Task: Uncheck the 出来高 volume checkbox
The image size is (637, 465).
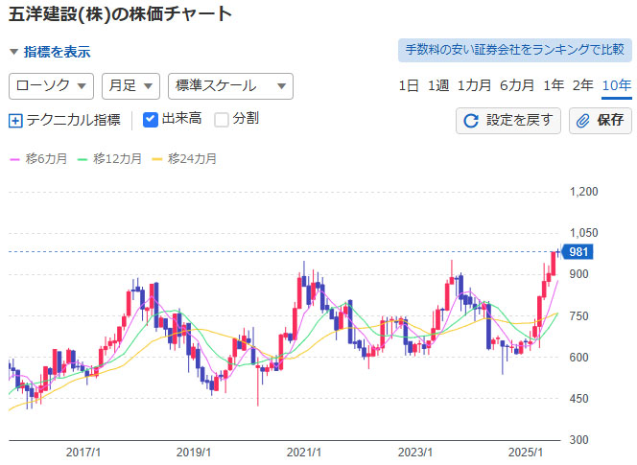Action: (151, 120)
